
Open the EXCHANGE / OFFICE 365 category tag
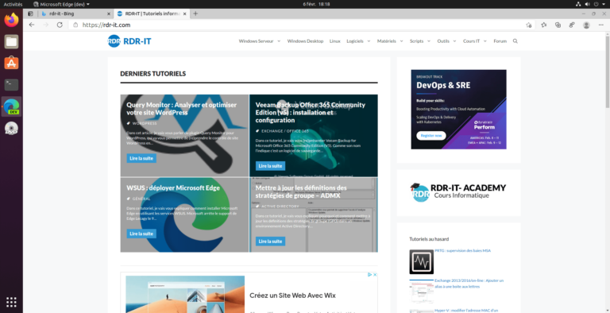coord(285,131)
